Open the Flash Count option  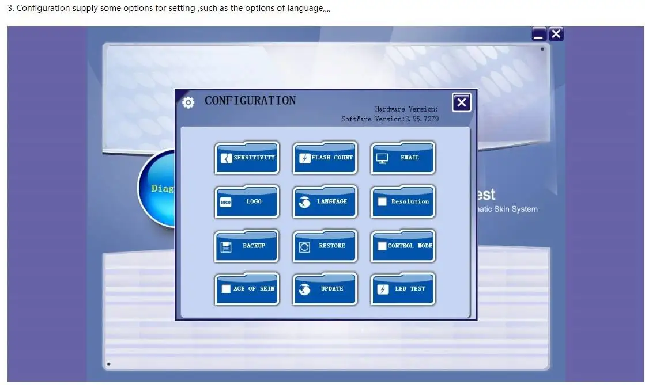click(325, 158)
